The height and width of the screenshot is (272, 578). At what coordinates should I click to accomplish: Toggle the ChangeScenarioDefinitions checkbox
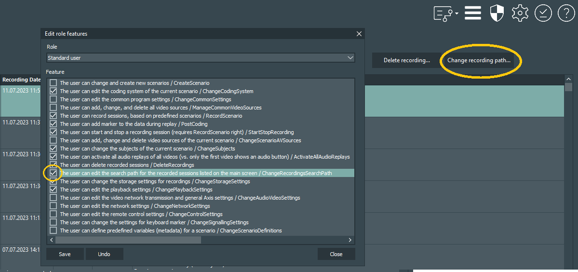[x=54, y=231]
